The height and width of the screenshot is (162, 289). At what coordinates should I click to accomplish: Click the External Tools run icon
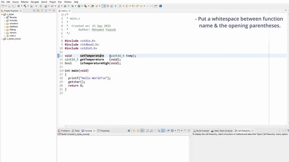tap(85, 6)
